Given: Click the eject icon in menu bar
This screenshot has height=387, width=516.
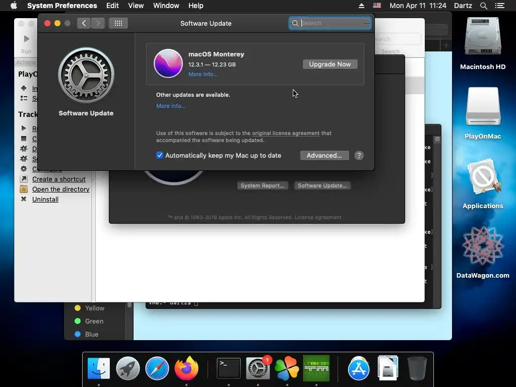Looking at the screenshot, I should (x=361, y=6).
